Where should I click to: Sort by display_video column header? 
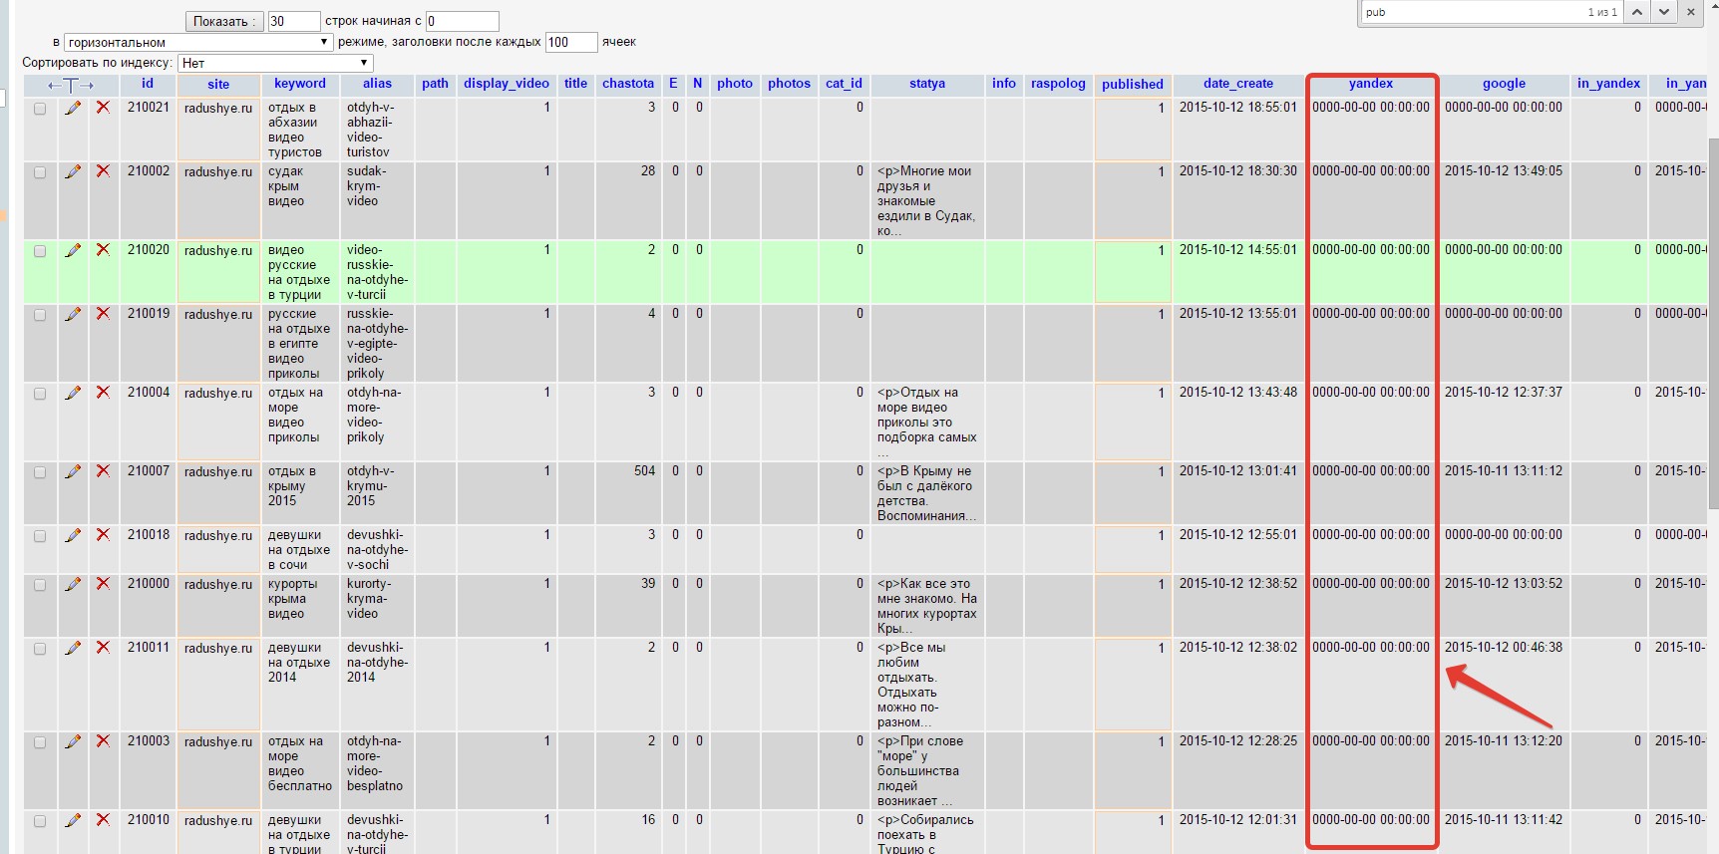click(x=507, y=84)
